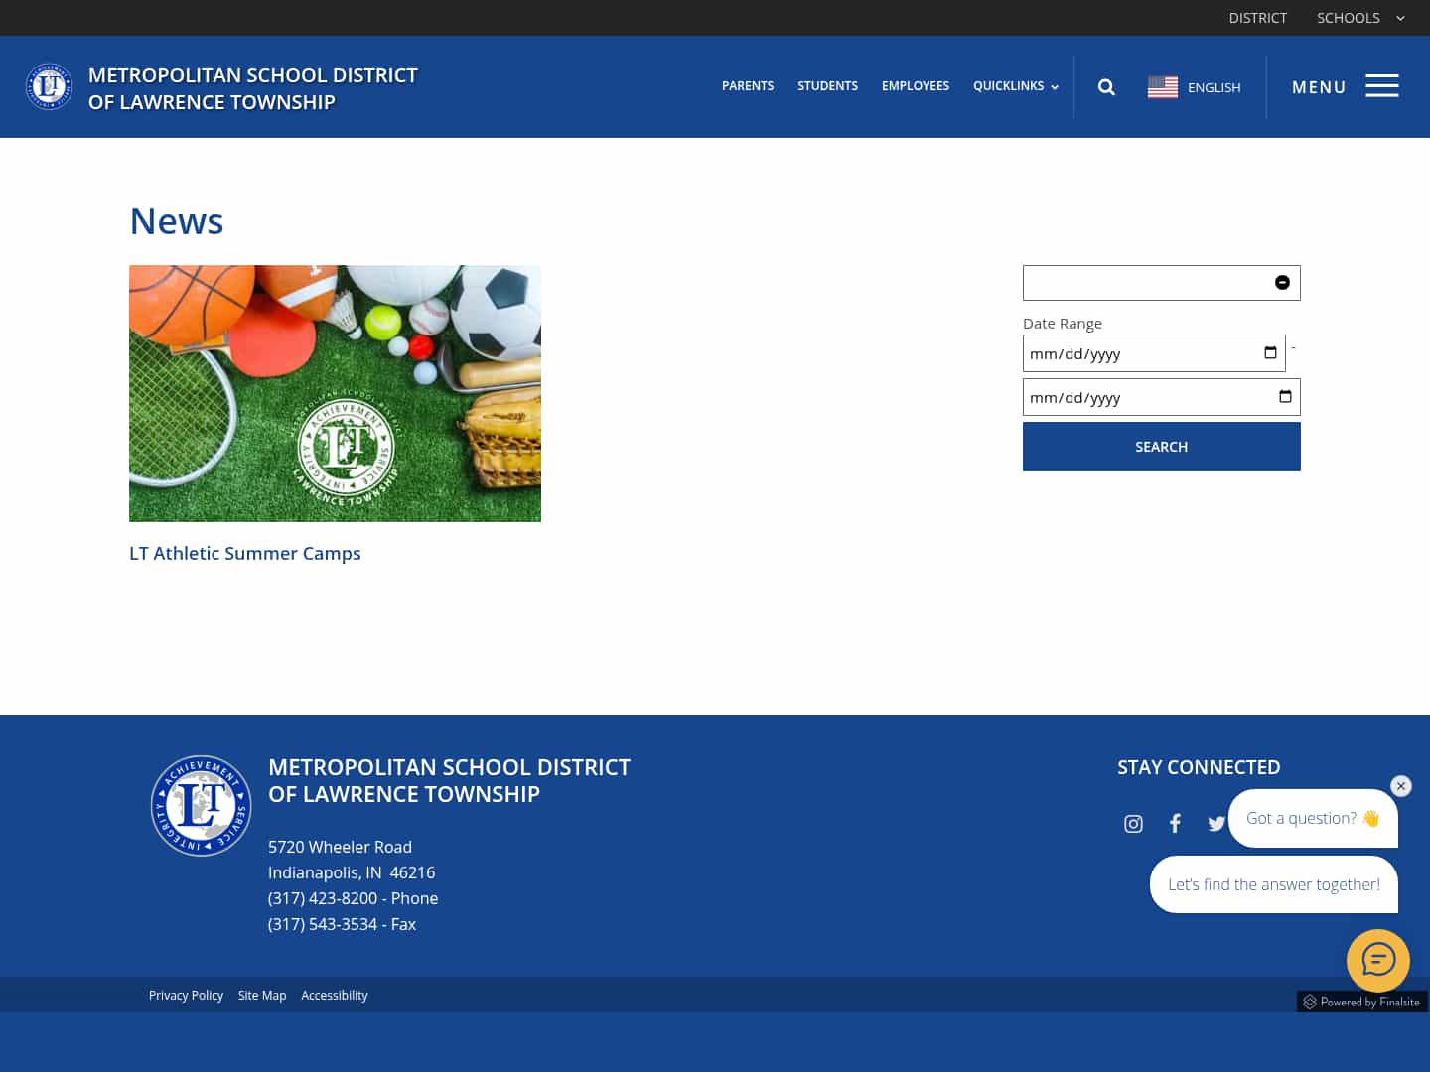Dismiss the chat prompt with the X

click(1401, 786)
